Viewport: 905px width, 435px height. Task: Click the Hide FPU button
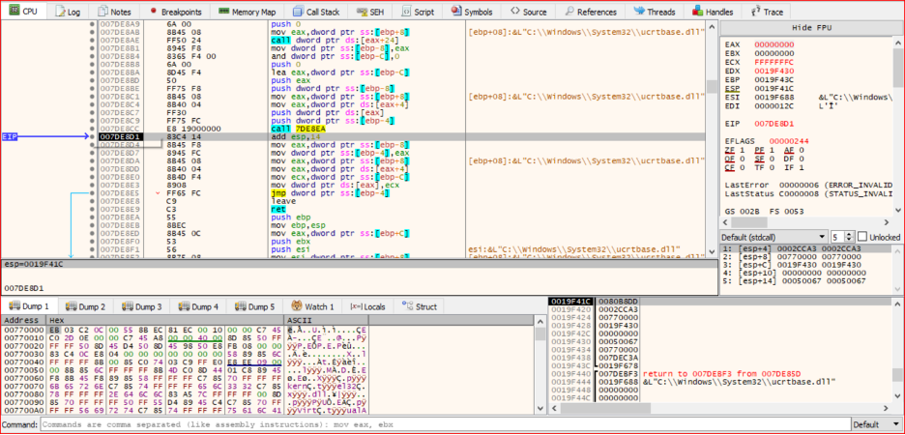tap(810, 28)
